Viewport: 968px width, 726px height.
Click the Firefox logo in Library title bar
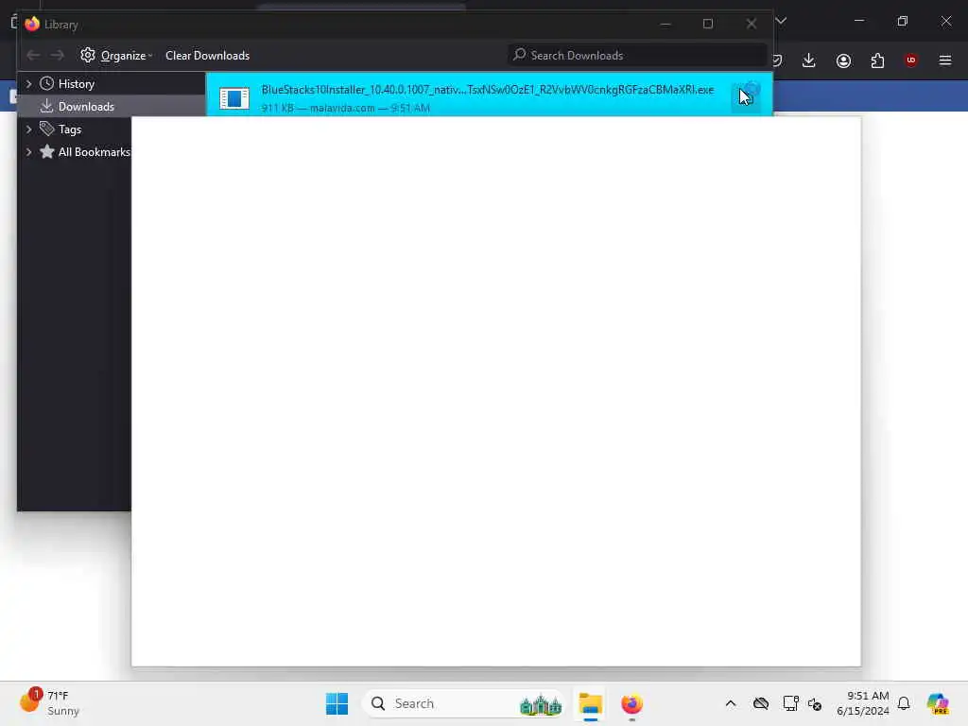click(32, 24)
